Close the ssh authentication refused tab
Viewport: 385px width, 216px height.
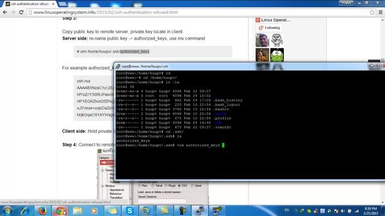53,4
